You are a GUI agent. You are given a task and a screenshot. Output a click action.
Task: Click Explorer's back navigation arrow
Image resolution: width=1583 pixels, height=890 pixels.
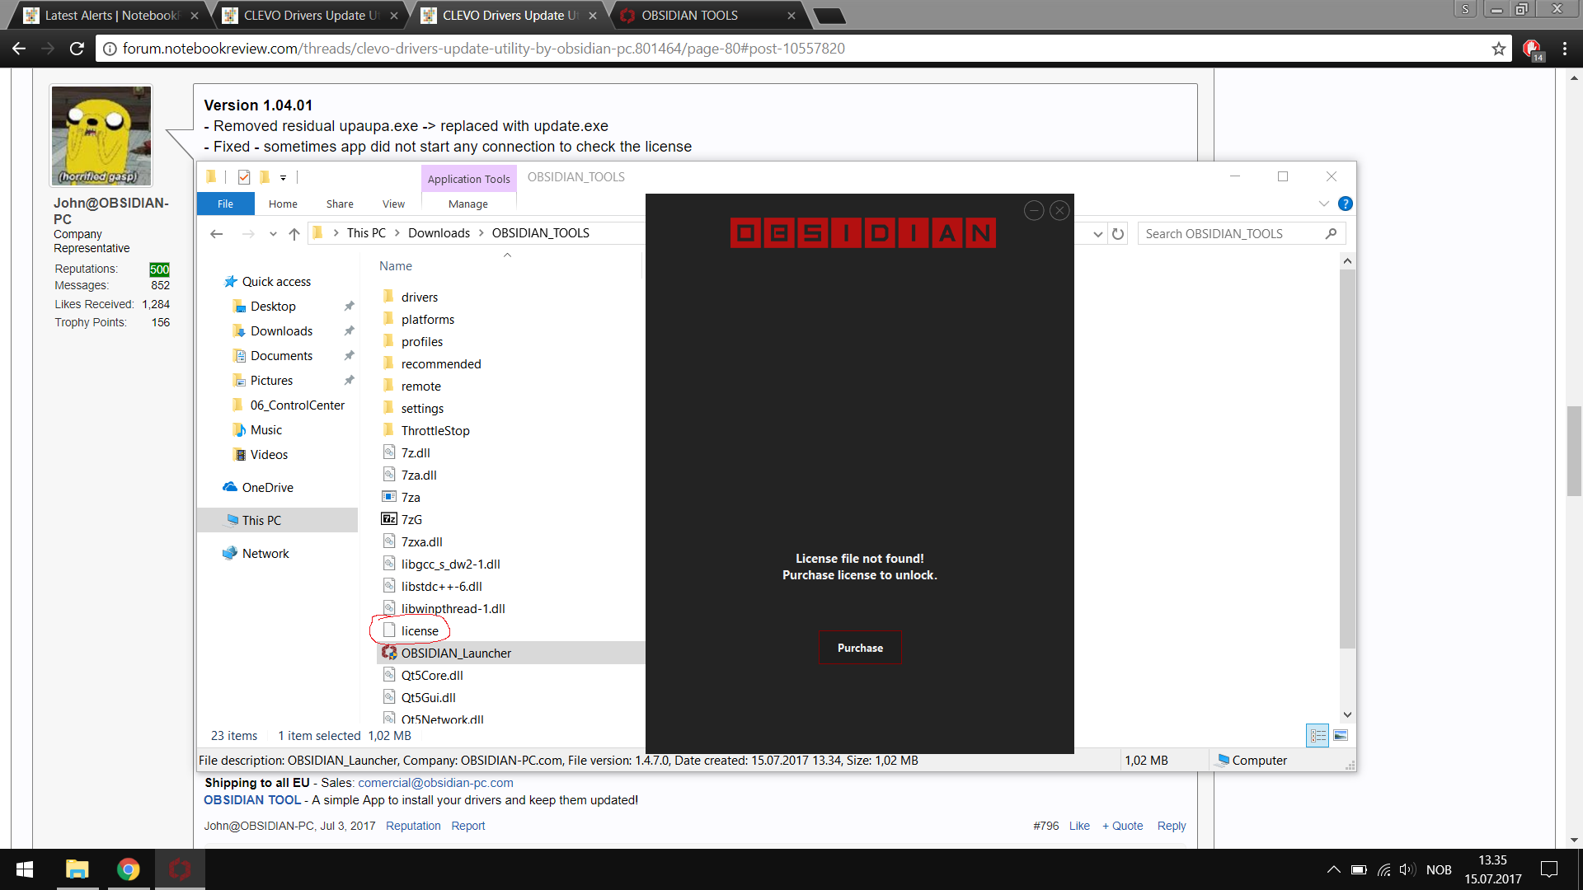[x=217, y=234]
